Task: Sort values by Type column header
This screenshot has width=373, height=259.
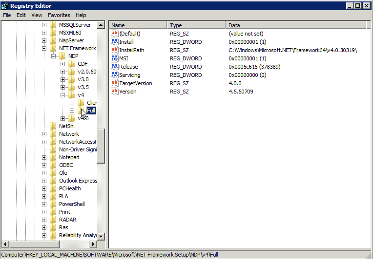Action: click(x=196, y=25)
